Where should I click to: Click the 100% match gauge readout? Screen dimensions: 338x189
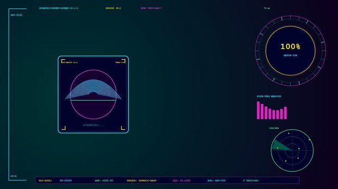tap(290, 47)
